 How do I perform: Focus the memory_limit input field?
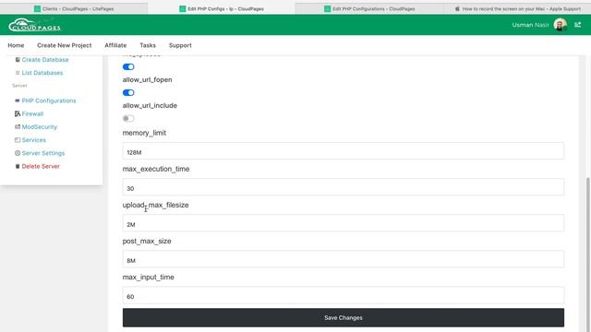click(343, 151)
